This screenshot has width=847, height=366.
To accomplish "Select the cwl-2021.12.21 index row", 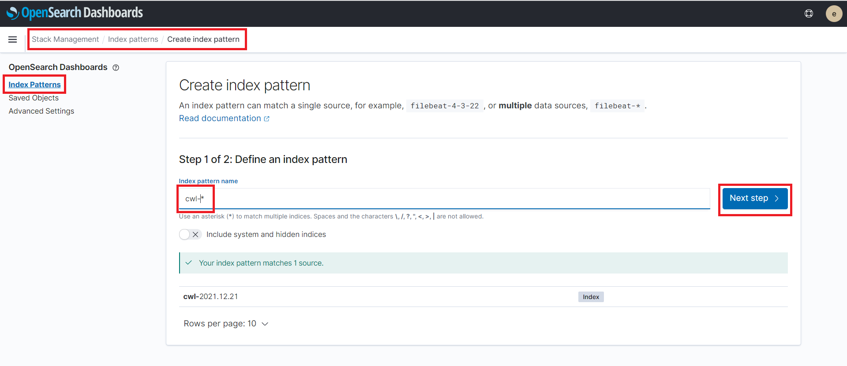I will click(483, 297).
